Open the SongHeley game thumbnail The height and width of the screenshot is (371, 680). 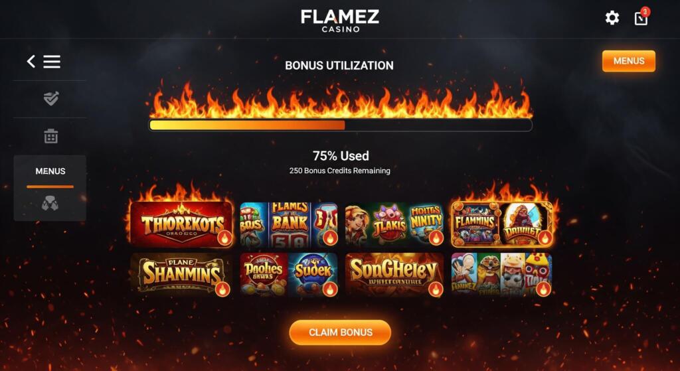click(394, 274)
